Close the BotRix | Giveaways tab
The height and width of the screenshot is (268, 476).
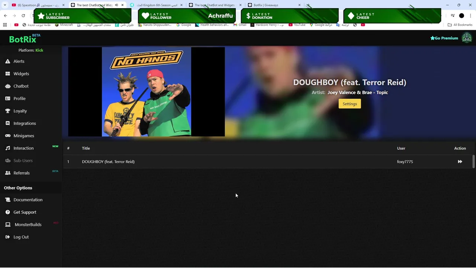click(299, 5)
